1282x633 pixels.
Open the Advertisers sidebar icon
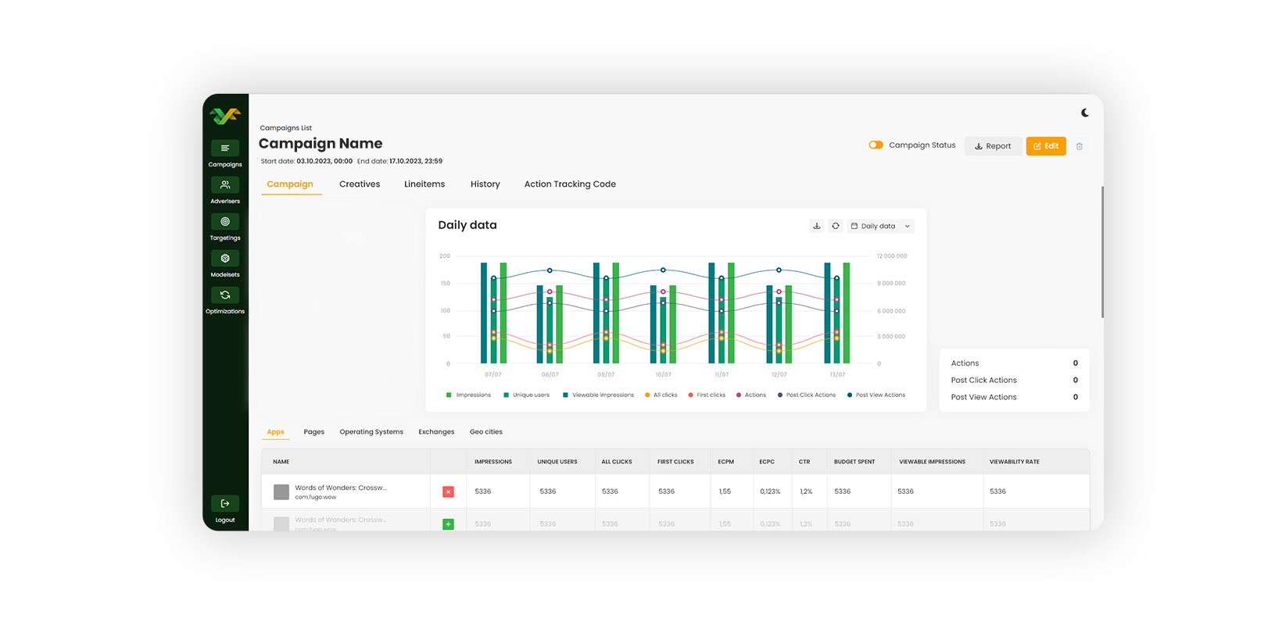click(225, 185)
